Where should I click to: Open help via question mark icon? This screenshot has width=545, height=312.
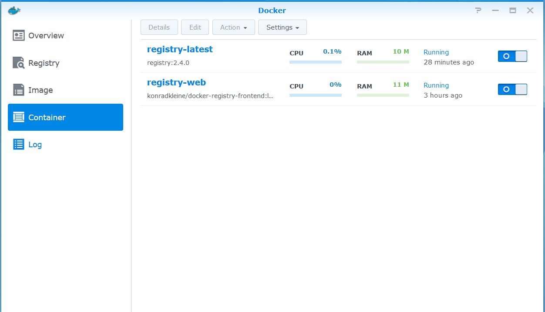click(478, 10)
